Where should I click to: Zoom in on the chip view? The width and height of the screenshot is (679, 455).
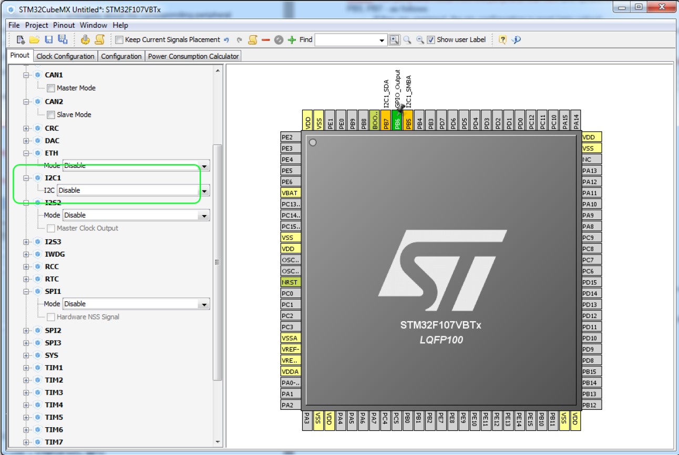coord(407,40)
